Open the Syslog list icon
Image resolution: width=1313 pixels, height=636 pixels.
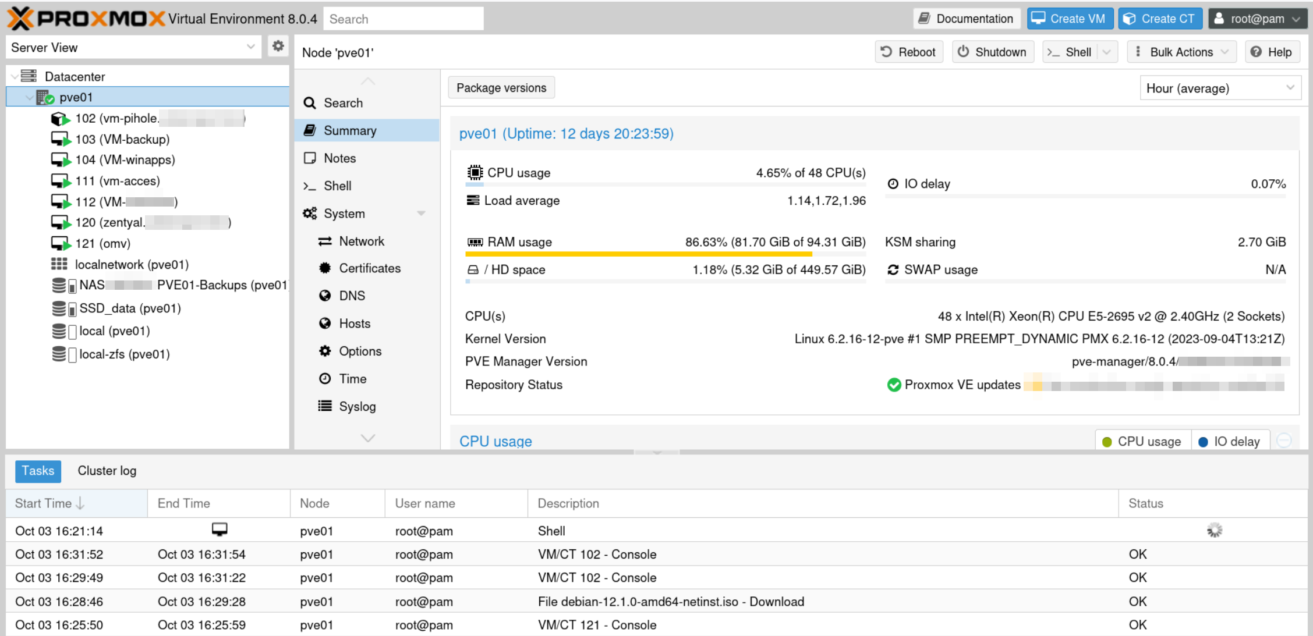point(325,406)
